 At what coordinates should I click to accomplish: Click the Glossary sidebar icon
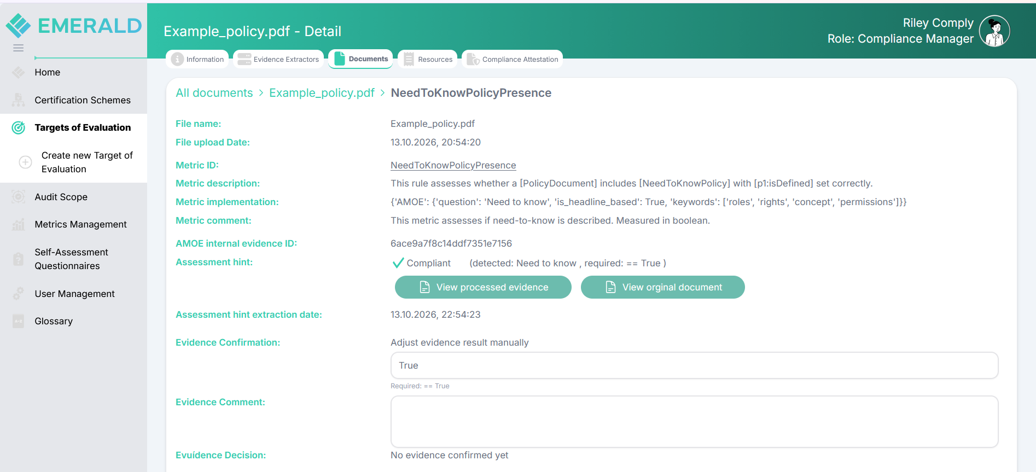tap(19, 321)
